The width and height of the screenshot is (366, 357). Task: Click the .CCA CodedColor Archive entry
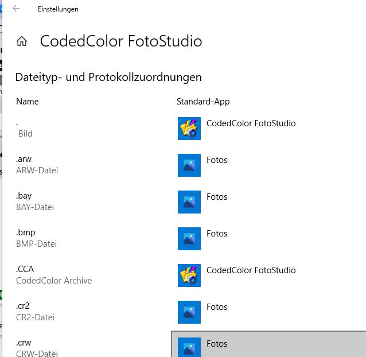coord(54,275)
